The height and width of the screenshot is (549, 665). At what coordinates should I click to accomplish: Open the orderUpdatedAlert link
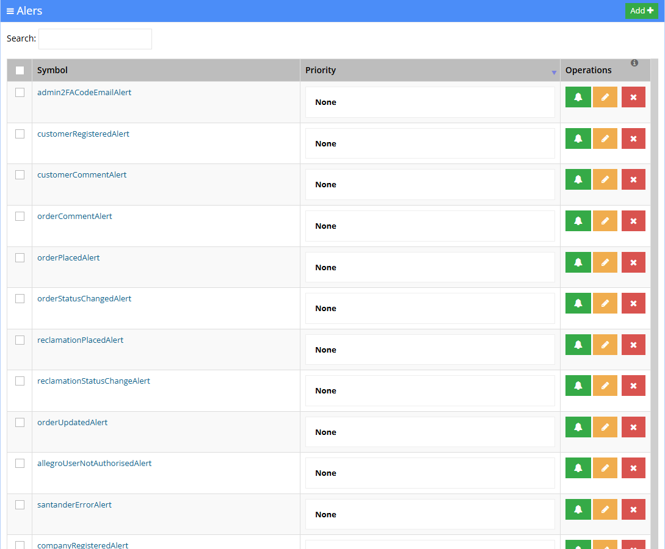coord(73,422)
